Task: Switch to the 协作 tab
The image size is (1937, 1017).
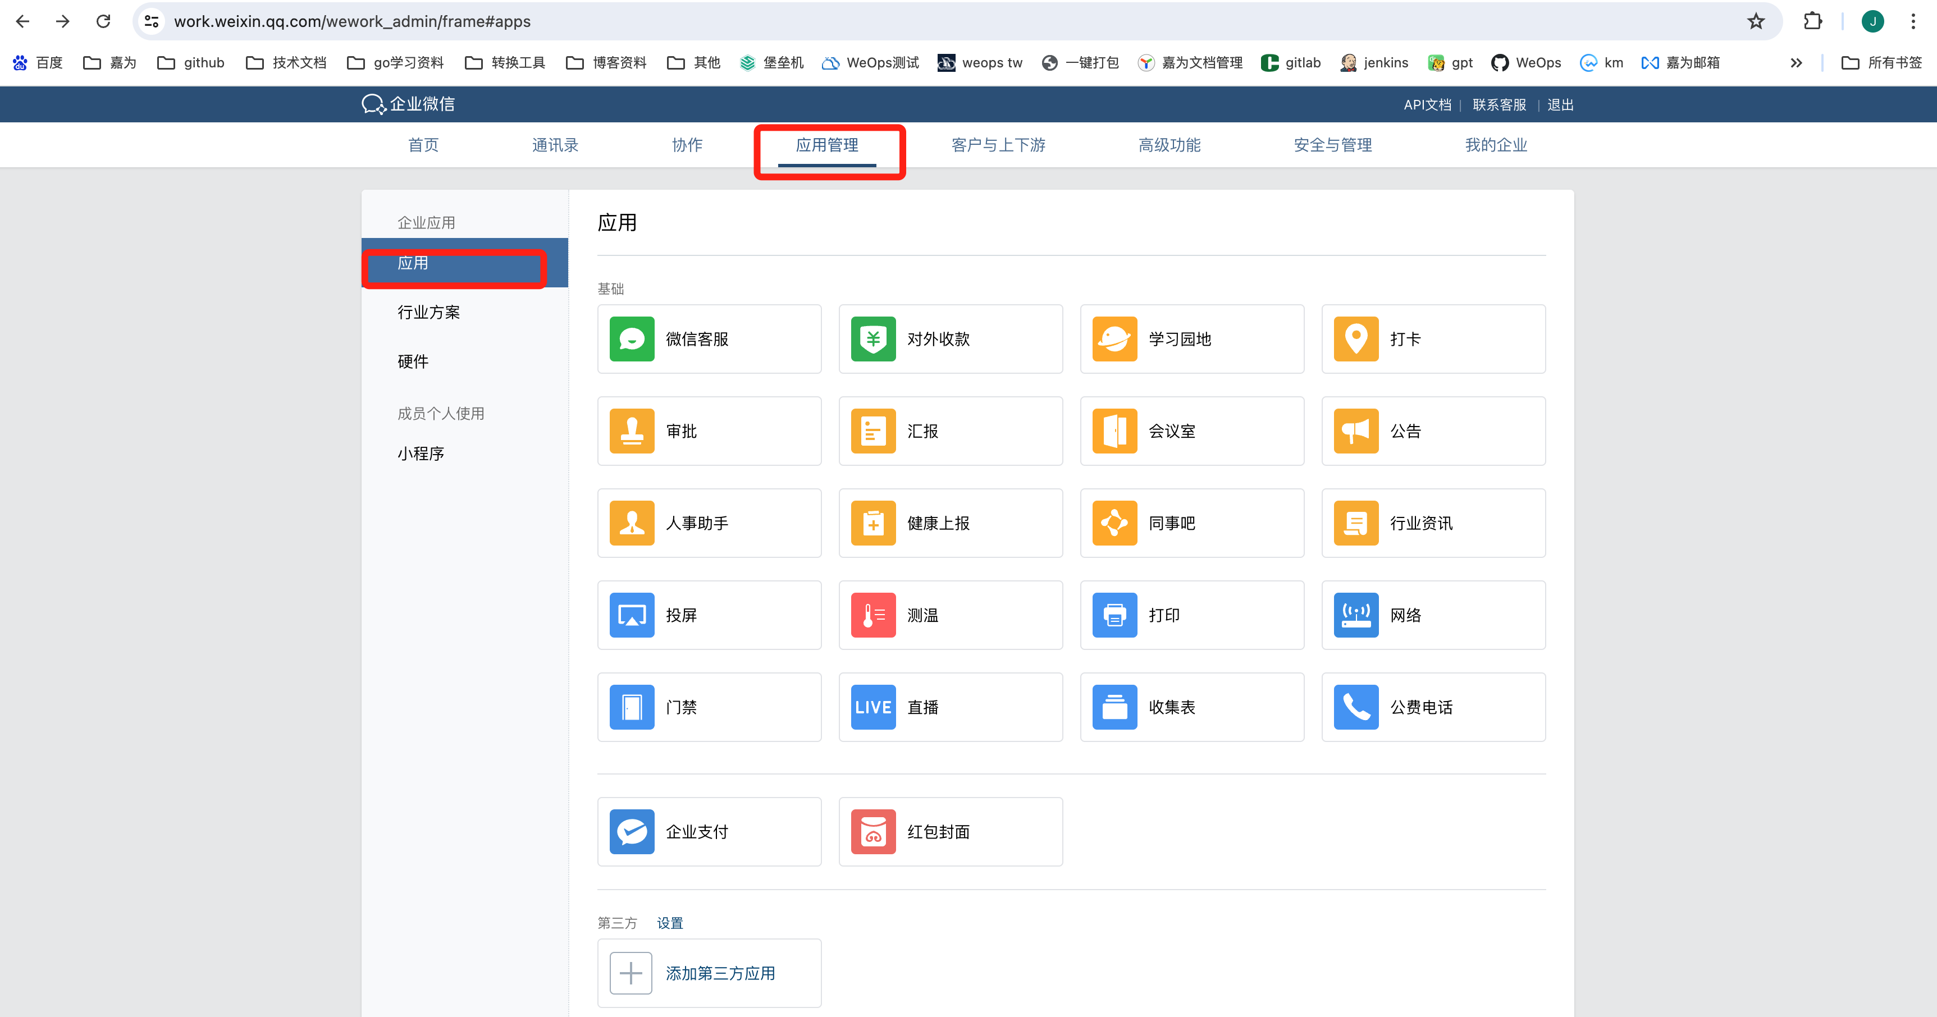Action: point(687,145)
